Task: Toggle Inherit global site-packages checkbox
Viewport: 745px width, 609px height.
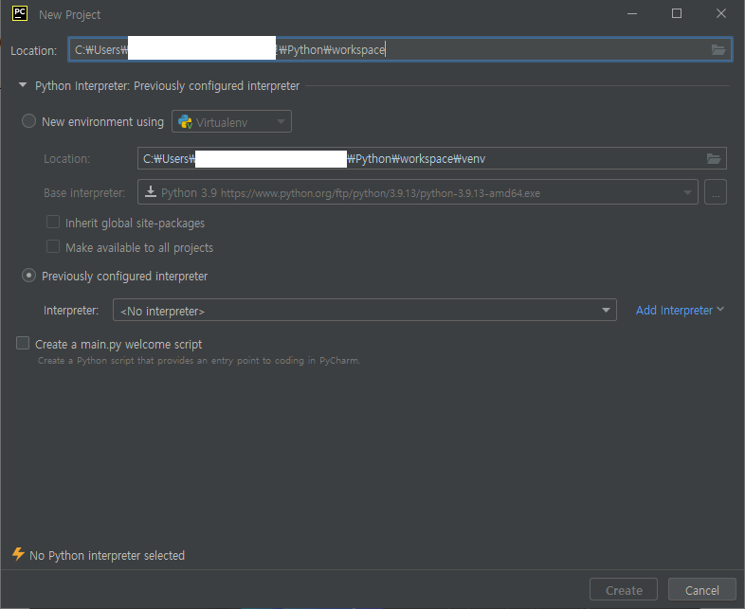Action: click(53, 223)
